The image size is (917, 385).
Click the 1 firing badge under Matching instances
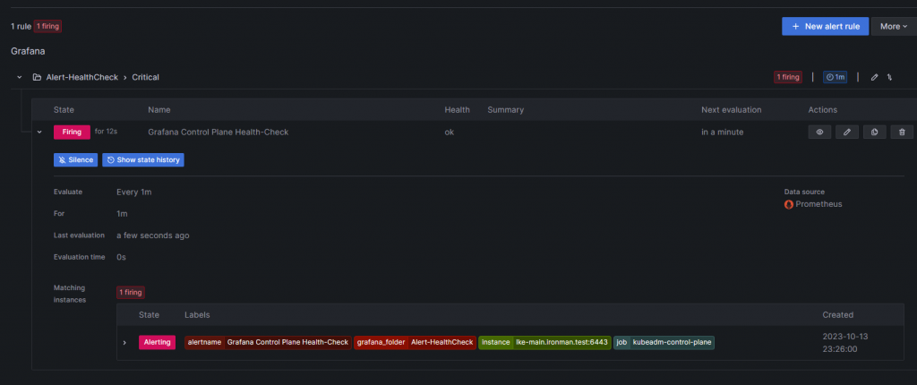click(131, 292)
